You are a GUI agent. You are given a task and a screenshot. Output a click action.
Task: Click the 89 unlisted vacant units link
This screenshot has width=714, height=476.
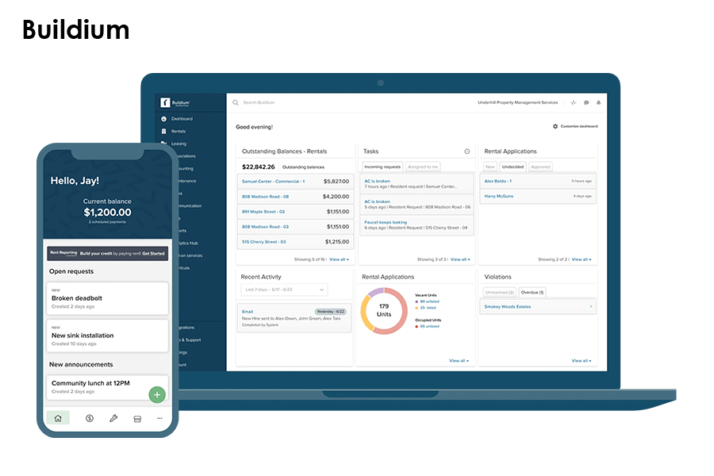click(x=429, y=301)
